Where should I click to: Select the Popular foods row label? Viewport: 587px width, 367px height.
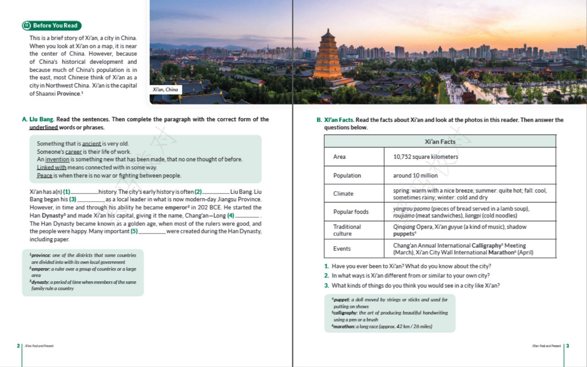[x=351, y=211]
